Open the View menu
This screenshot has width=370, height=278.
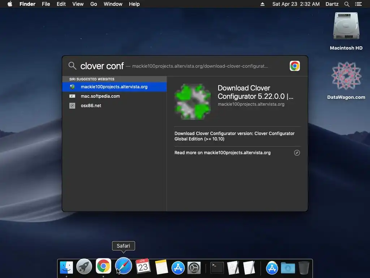point(78,4)
